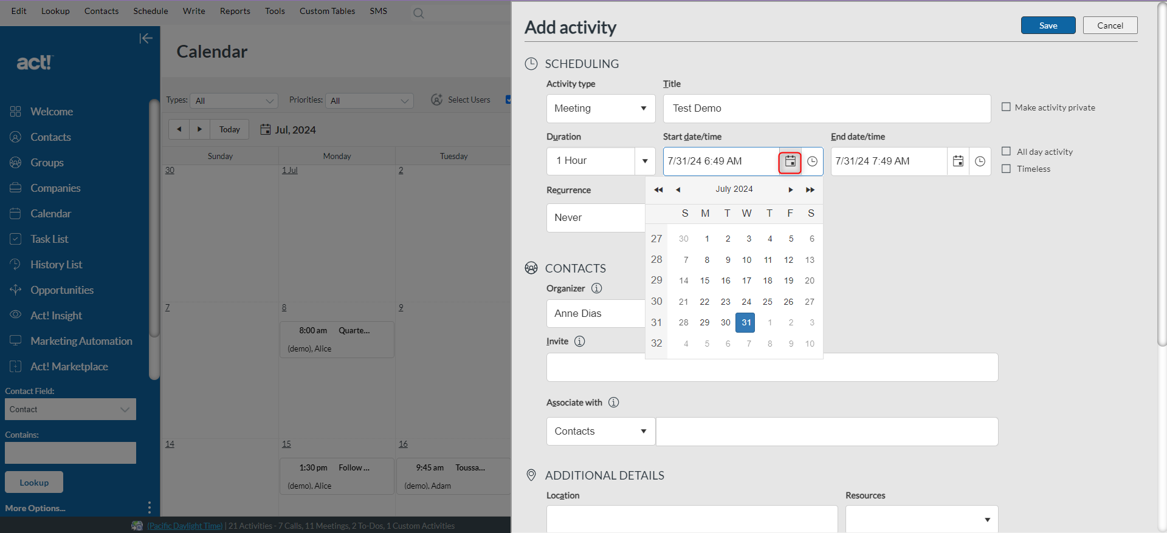This screenshot has width=1167, height=533.
Task: Save the new activity
Action: pos(1048,25)
